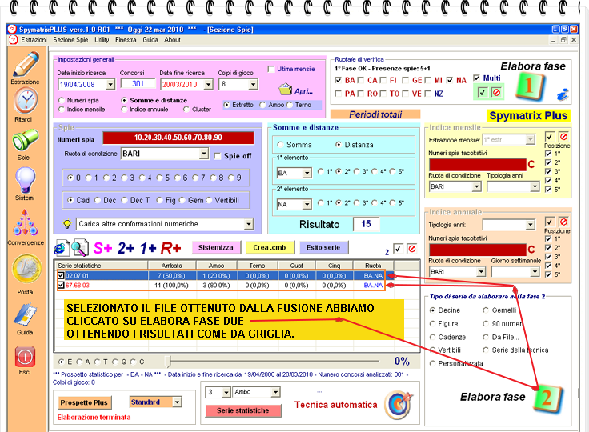The image size is (589, 432).
Task: Click the Crea .cmb button
Action: tap(270, 247)
